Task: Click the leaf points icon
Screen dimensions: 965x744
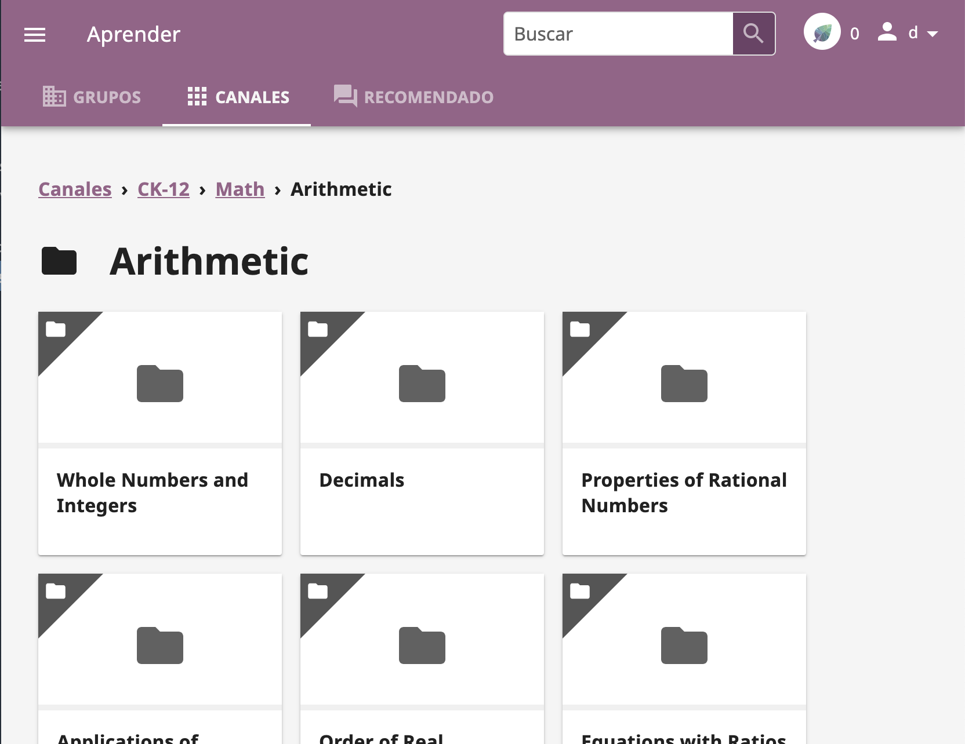Action: 822,32
